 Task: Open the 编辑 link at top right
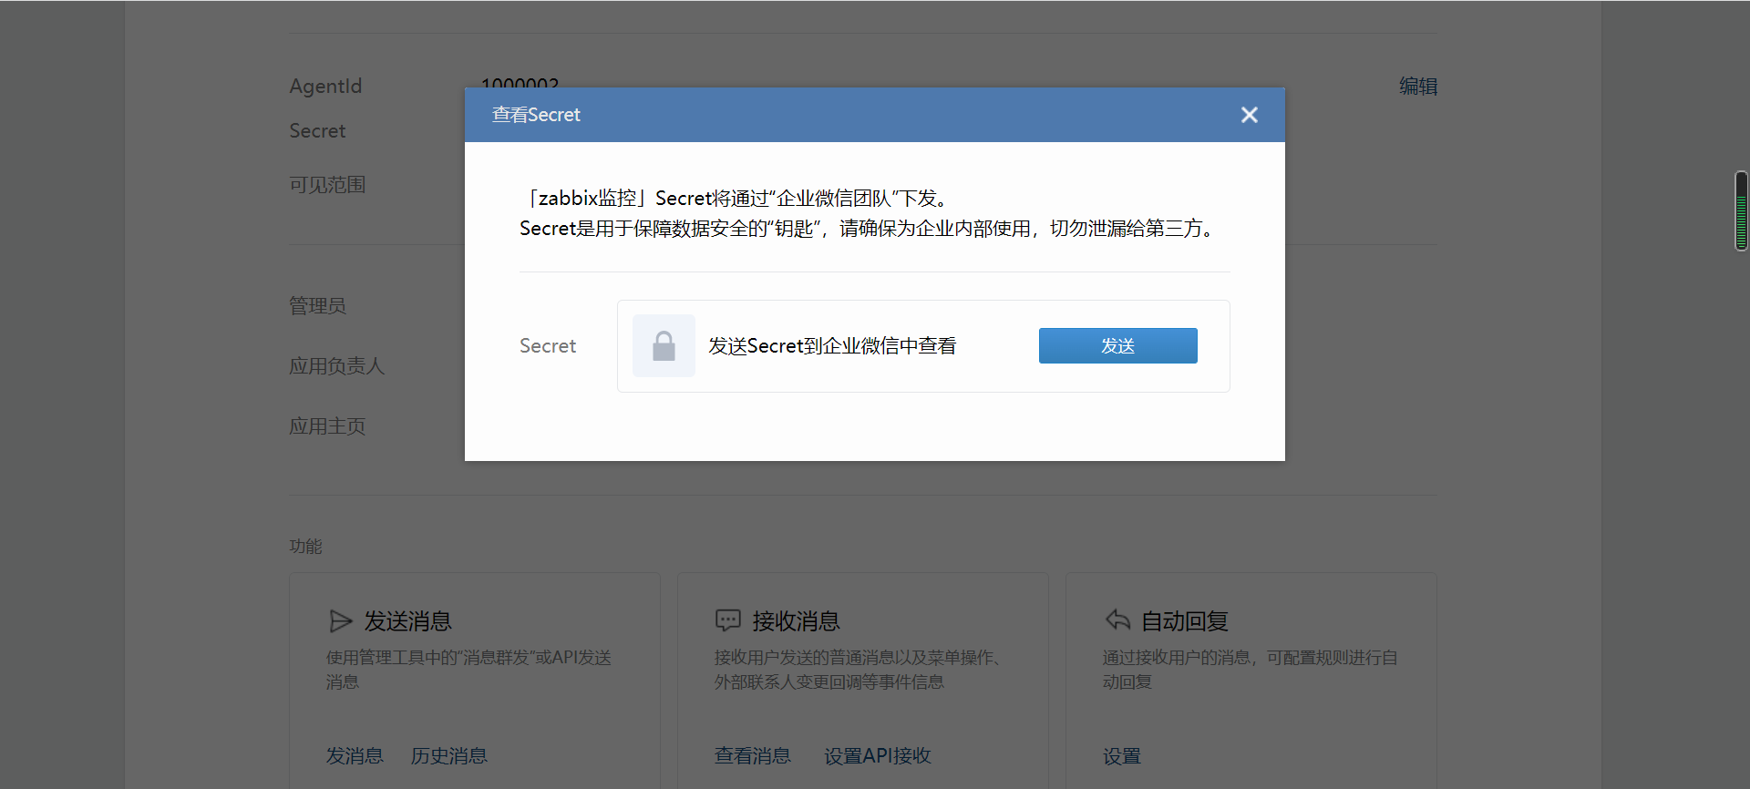point(1417,87)
